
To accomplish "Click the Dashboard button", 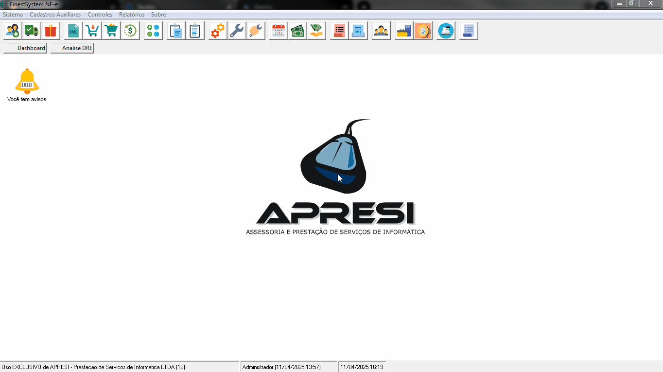I will coord(25,48).
